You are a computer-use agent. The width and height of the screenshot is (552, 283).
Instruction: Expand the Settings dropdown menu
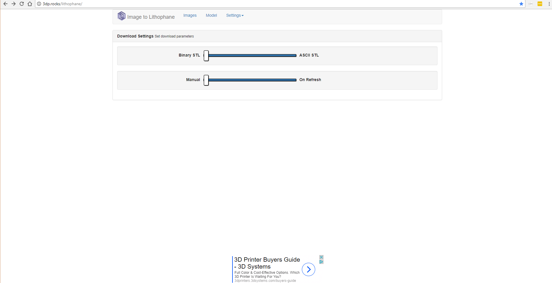point(235,15)
